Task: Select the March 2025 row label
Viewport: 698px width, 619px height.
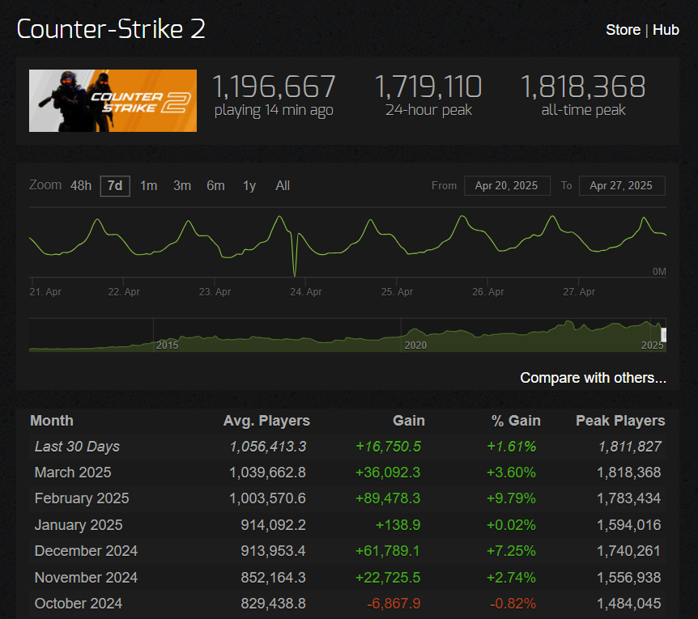Action: 73,473
